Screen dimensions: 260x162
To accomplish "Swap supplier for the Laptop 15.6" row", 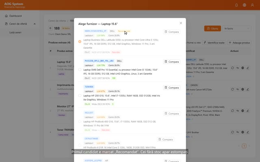I will pos(238,68).
